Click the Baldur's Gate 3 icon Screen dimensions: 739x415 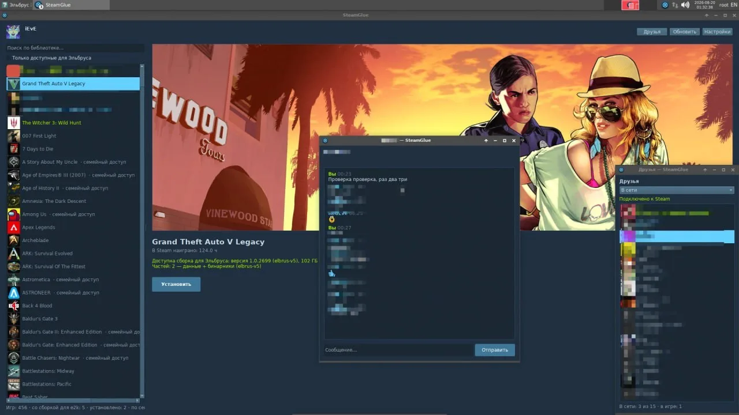(13, 319)
